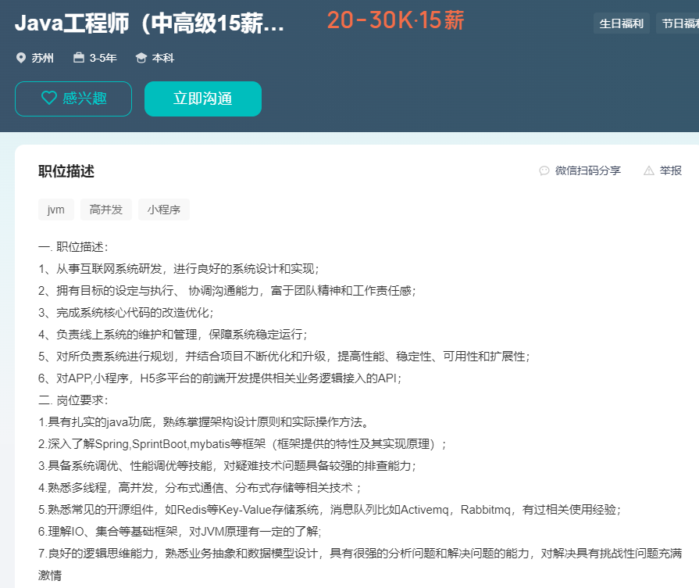Click the line about 从事互联网系统研发
Viewport: 699px width, 588px height.
179,269
